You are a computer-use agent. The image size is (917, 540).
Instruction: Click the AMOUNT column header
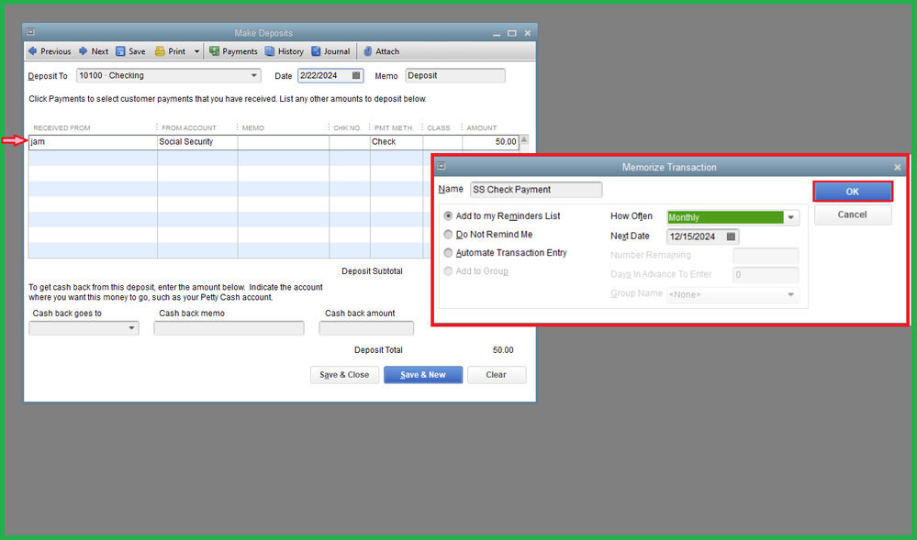click(x=481, y=128)
